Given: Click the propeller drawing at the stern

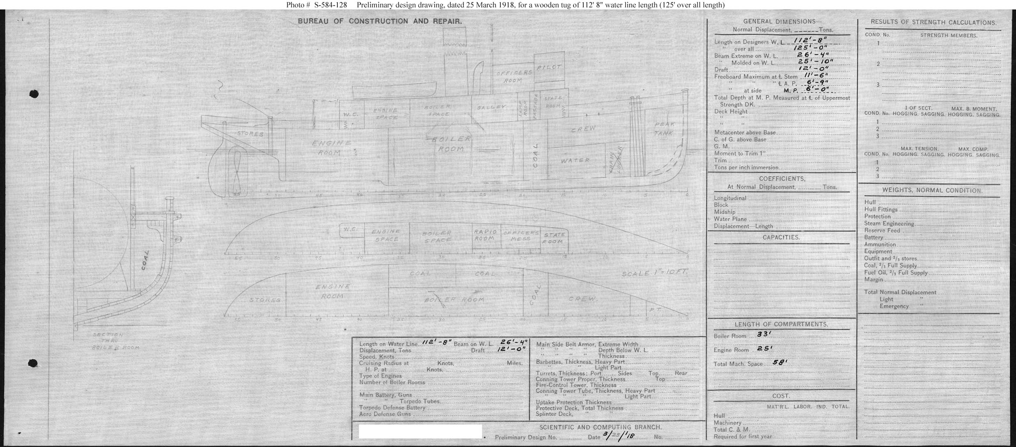Looking at the screenshot, I should 237,171.
